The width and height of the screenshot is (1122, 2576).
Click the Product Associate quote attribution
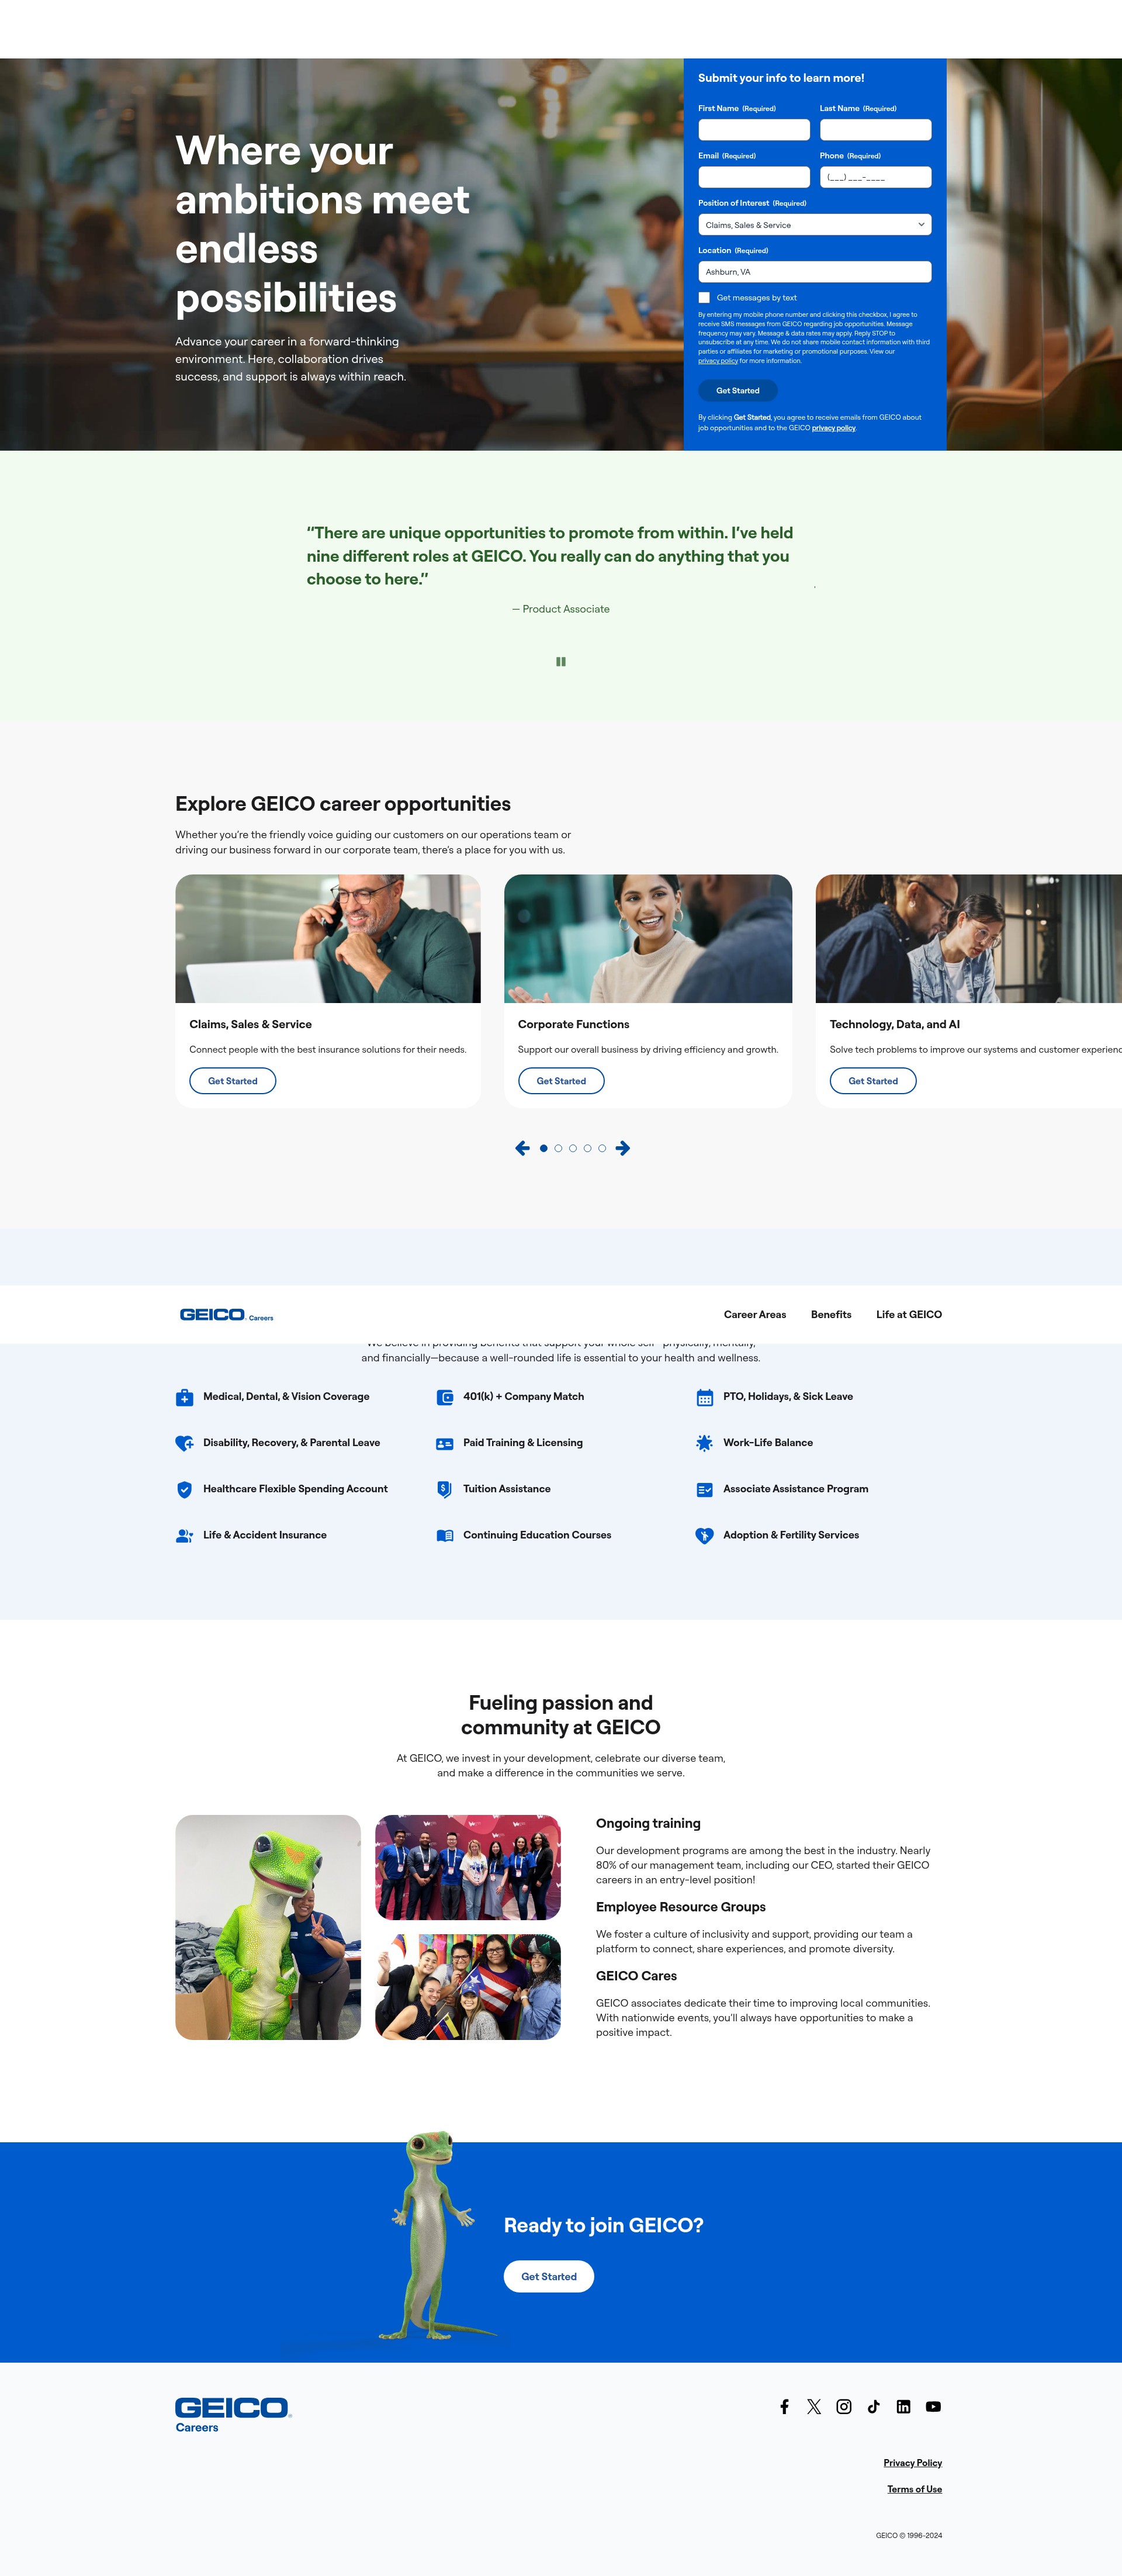[x=561, y=609]
